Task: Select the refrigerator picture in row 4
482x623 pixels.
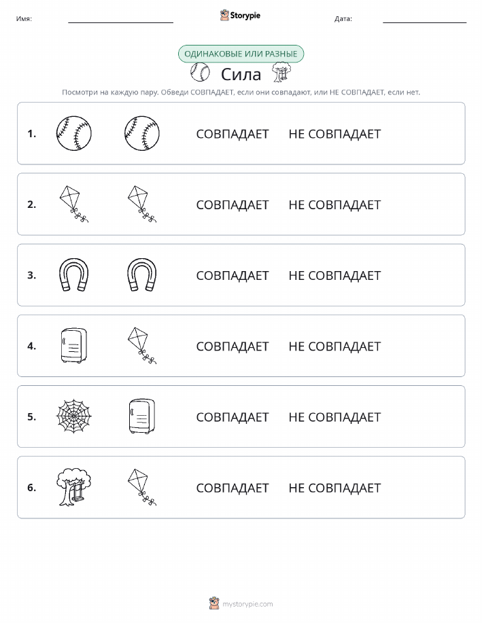Action: point(74,346)
